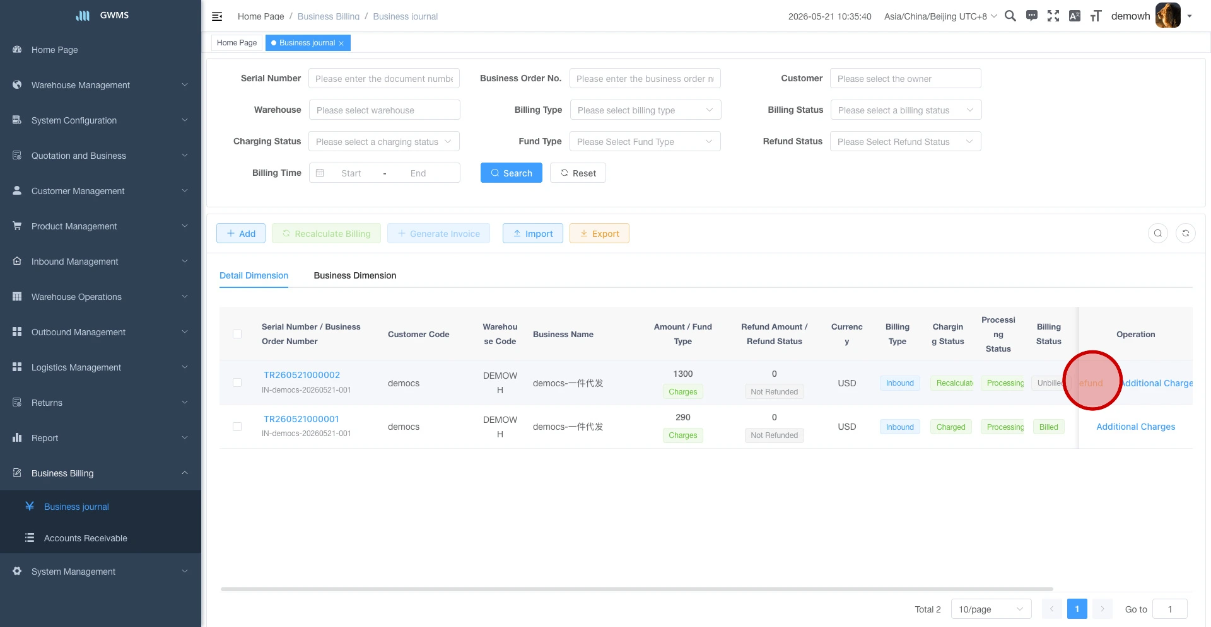The image size is (1211, 627).
Task: Open the Billing Status dropdown
Action: [x=906, y=110]
